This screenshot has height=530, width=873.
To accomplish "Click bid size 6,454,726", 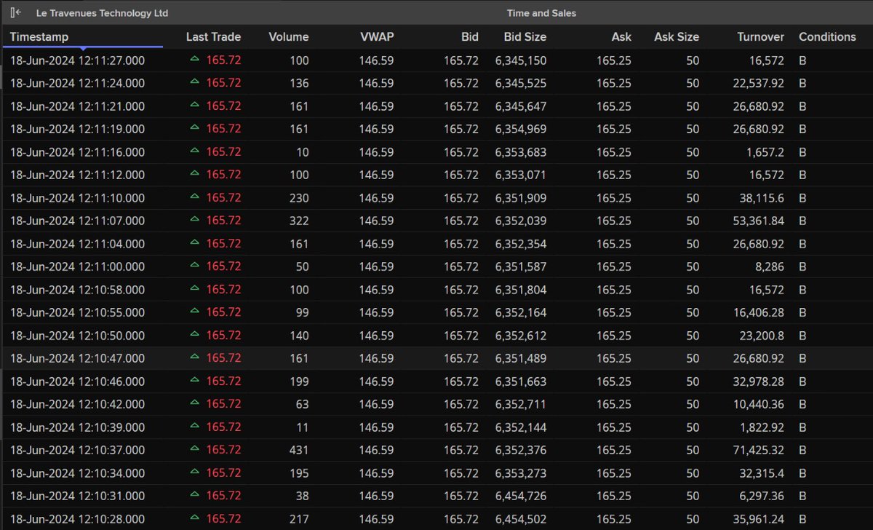I will click(521, 497).
